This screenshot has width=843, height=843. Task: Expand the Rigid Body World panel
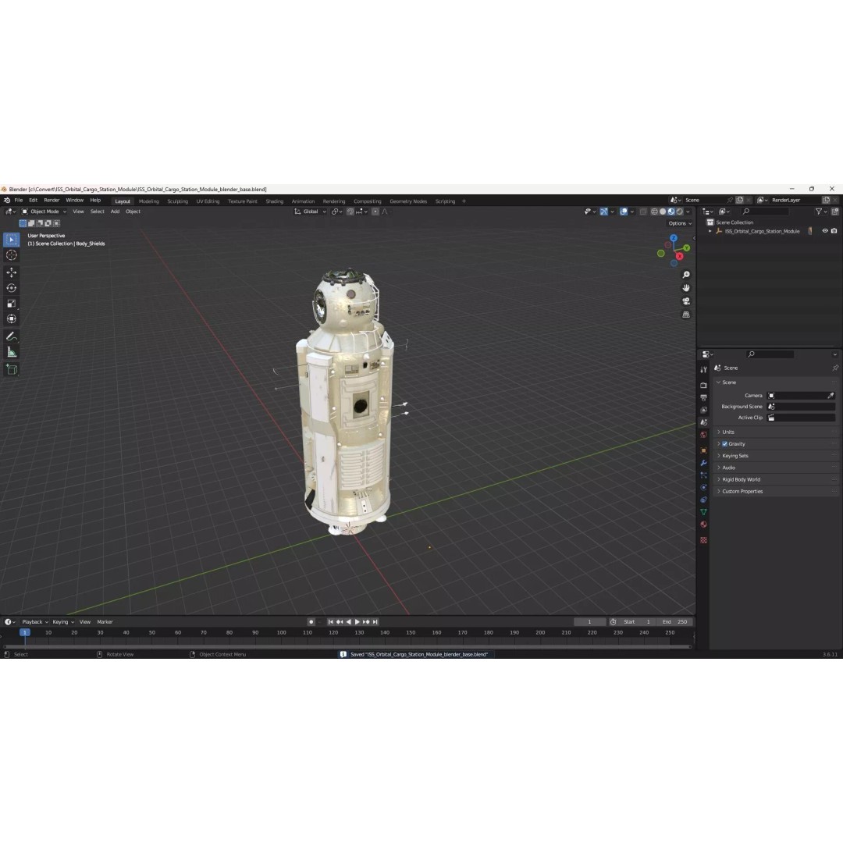tap(777, 479)
